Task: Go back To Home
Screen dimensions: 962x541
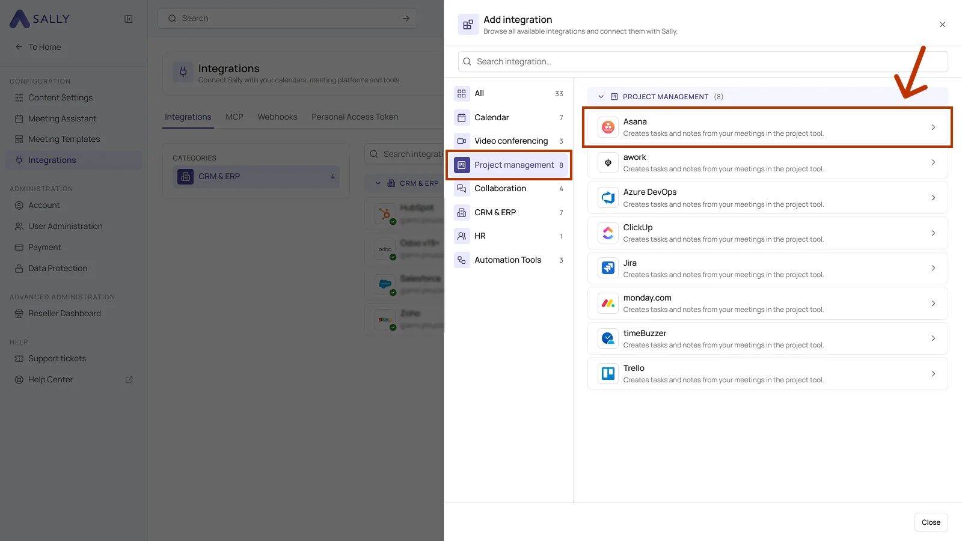Action: tap(38, 47)
